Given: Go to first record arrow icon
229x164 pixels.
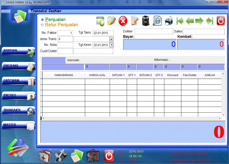Looking at the screenshot, I should coord(180,21).
